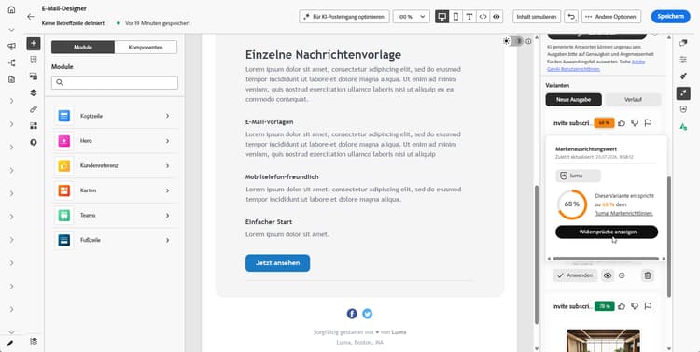Open the links chain icon in the designer rail

tap(34, 109)
